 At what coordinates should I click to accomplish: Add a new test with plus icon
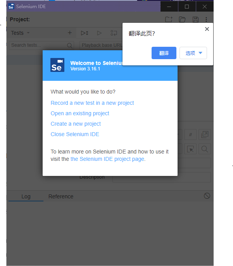pyautogui.click(x=70, y=33)
